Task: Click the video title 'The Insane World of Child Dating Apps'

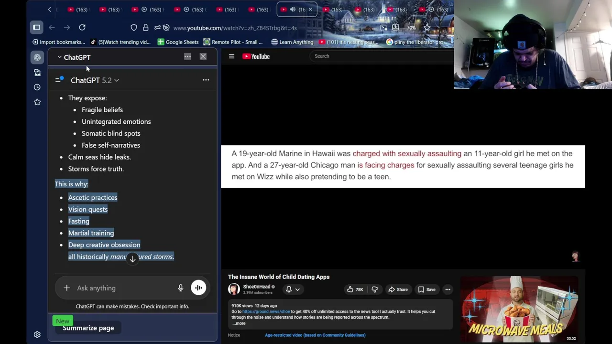Action: tap(279, 277)
